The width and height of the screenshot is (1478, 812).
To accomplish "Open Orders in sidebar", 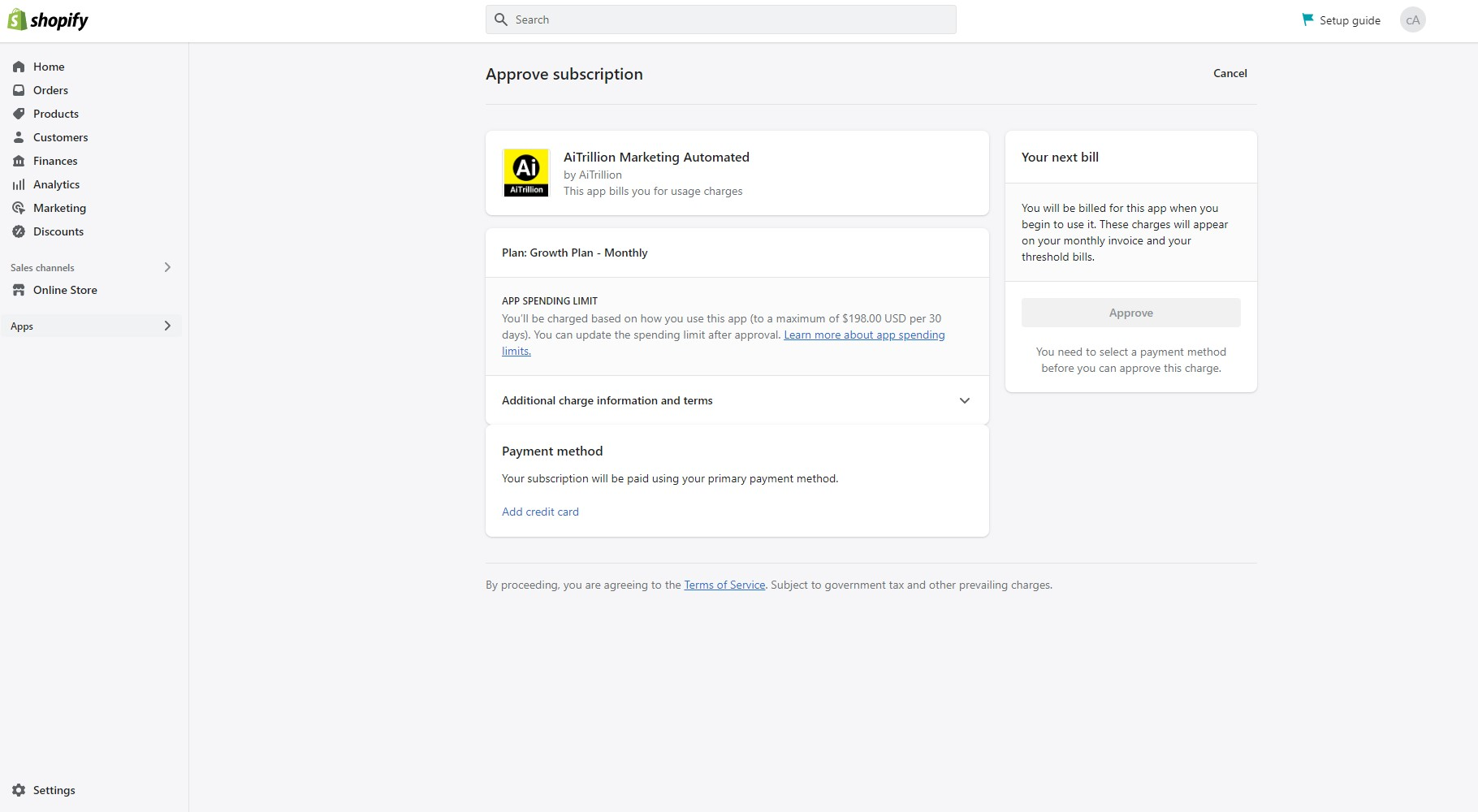I will 50,90.
